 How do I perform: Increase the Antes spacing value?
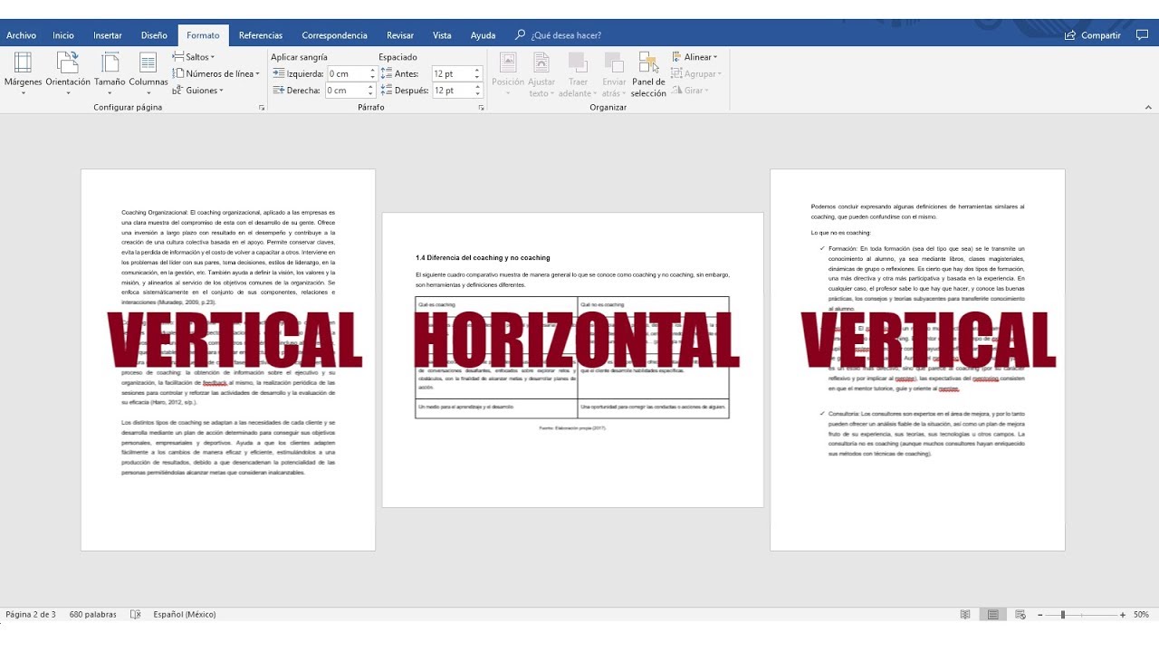pyautogui.click(x=475, y=70)
